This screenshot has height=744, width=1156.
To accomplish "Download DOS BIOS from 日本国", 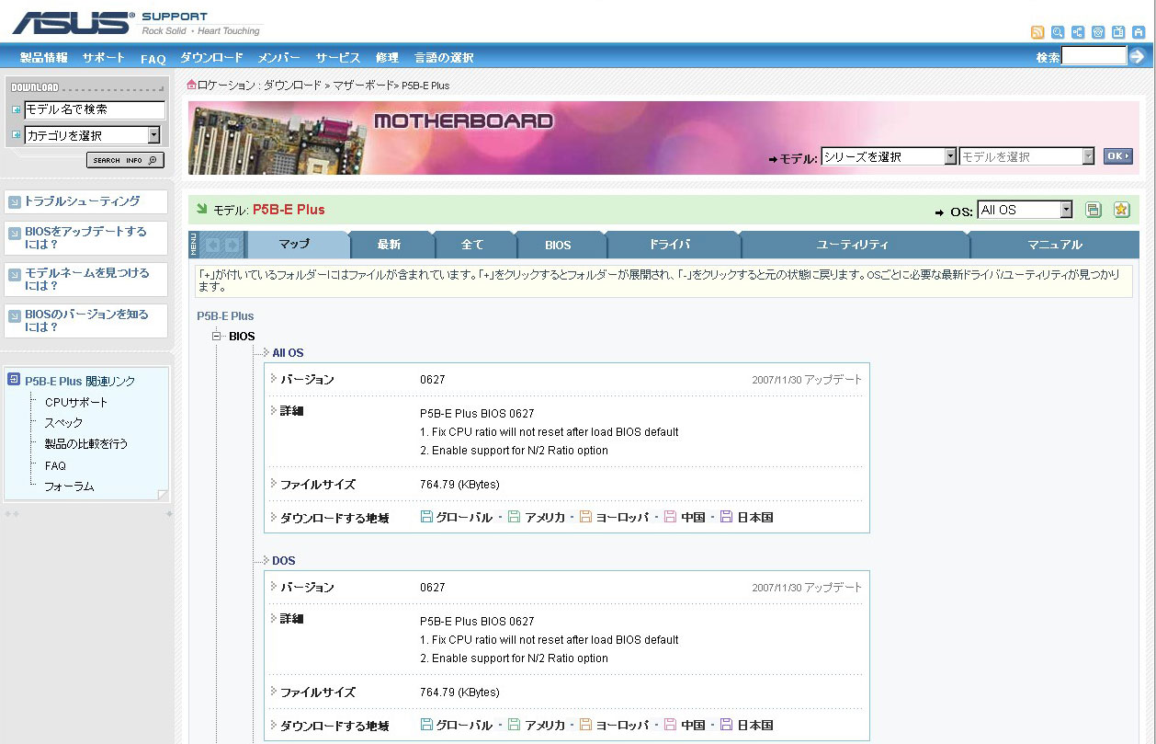I will click(746, 725).
